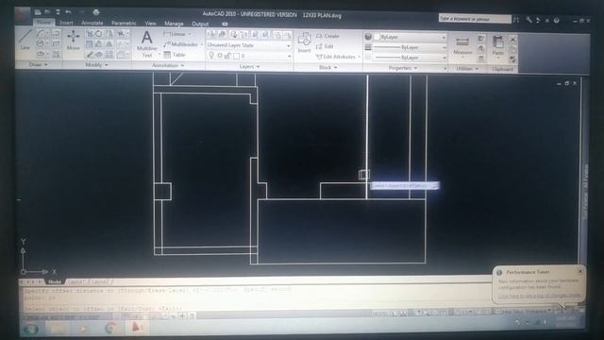Click the block Edit tool
Viewport: 604px width, 340px height.
[x=325, y=46]
